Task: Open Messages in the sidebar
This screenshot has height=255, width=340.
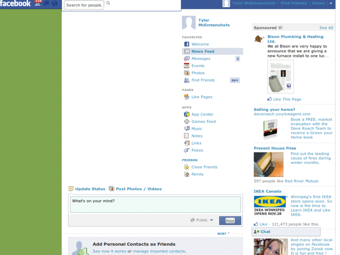Action: point(201,59)
